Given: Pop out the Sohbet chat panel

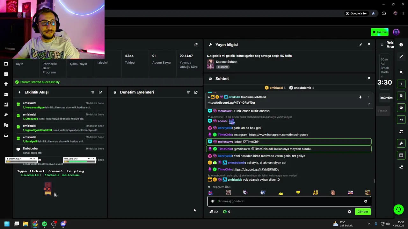Looking at the screenshot, I should [368, 79].
